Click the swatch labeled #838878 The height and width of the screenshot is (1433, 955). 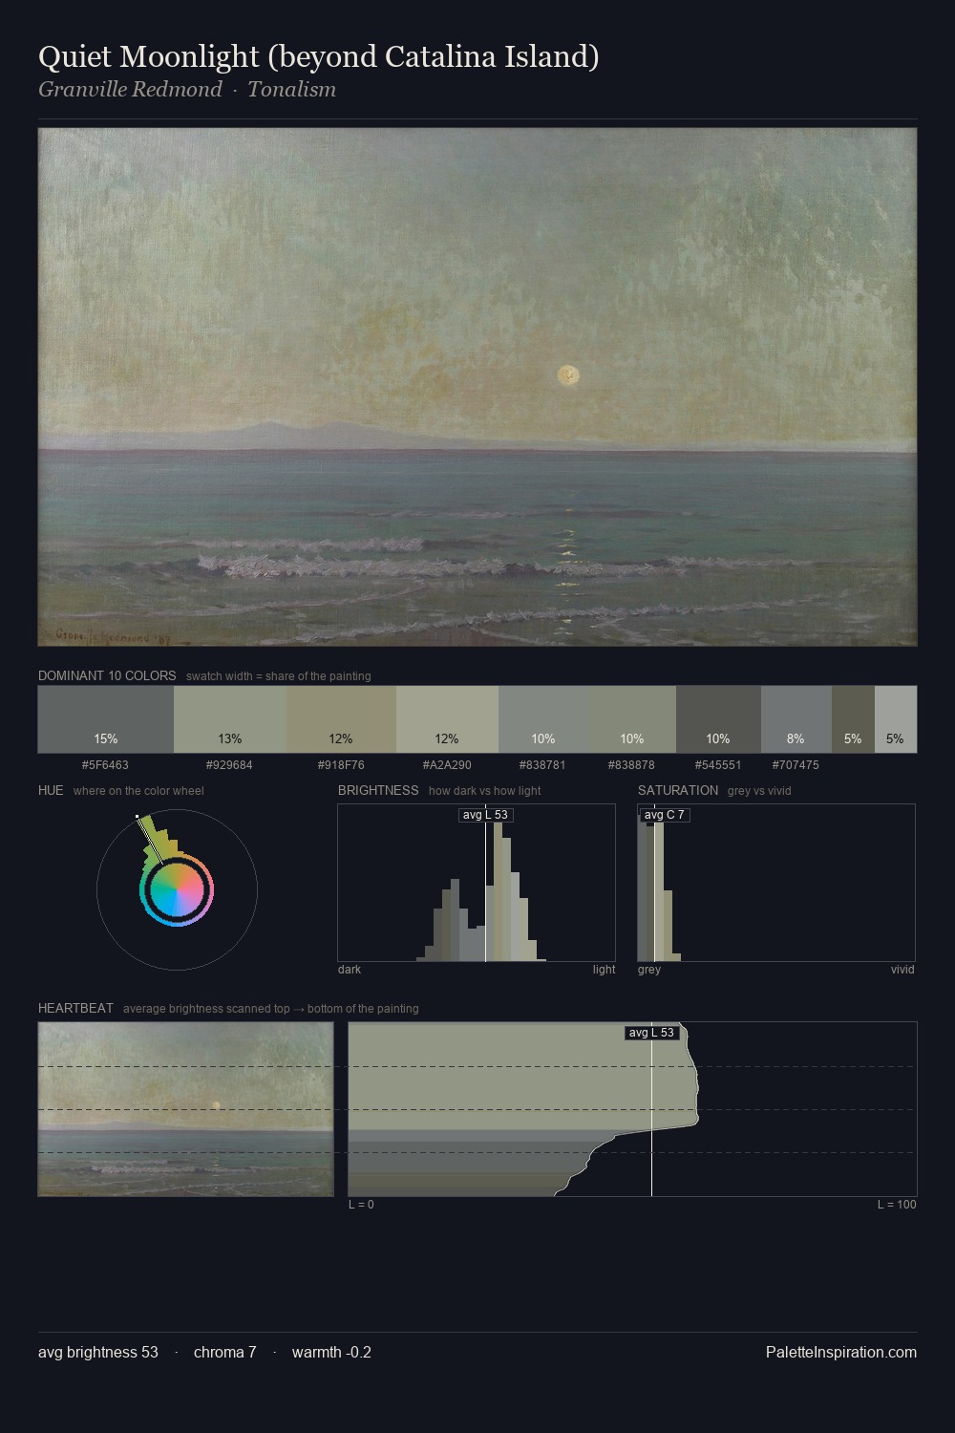point(632,719)
